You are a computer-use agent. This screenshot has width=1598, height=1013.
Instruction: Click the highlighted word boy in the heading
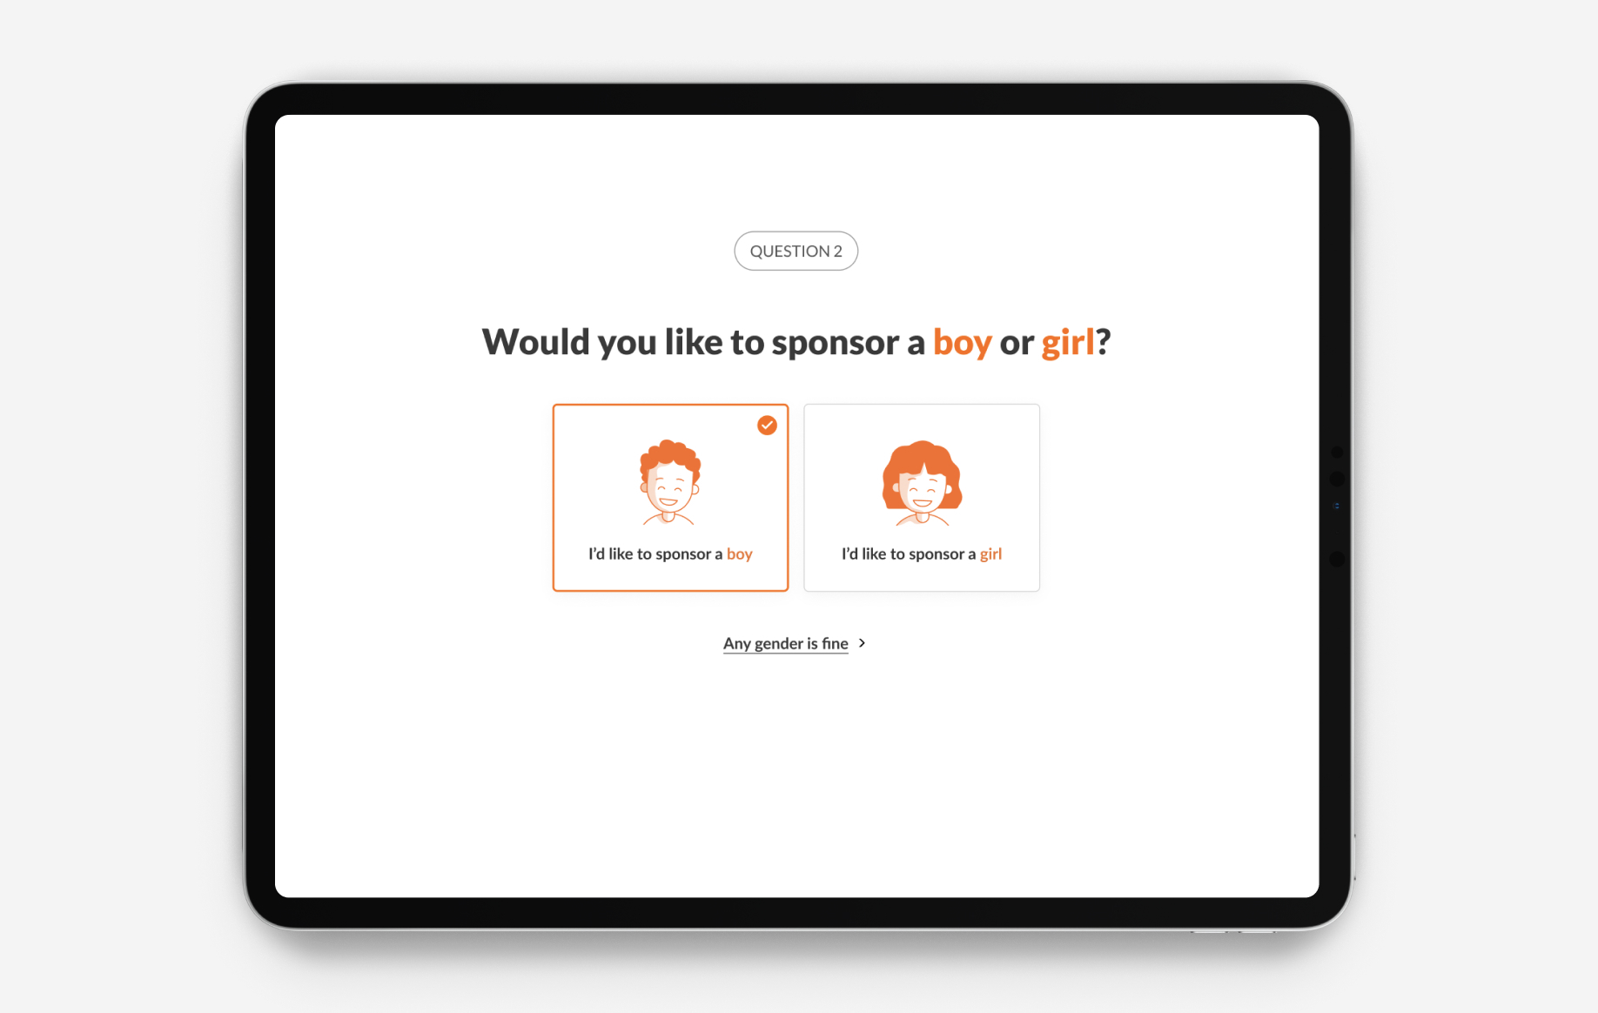tap(963, 342)
